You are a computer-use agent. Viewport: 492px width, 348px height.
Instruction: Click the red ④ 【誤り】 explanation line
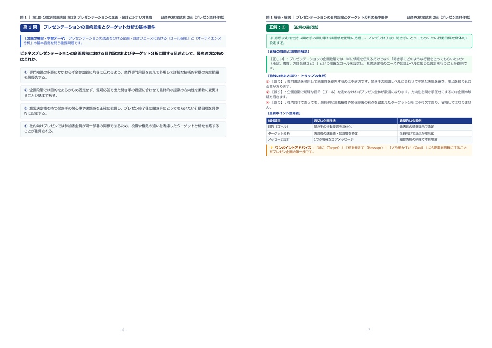coord(369,105)
